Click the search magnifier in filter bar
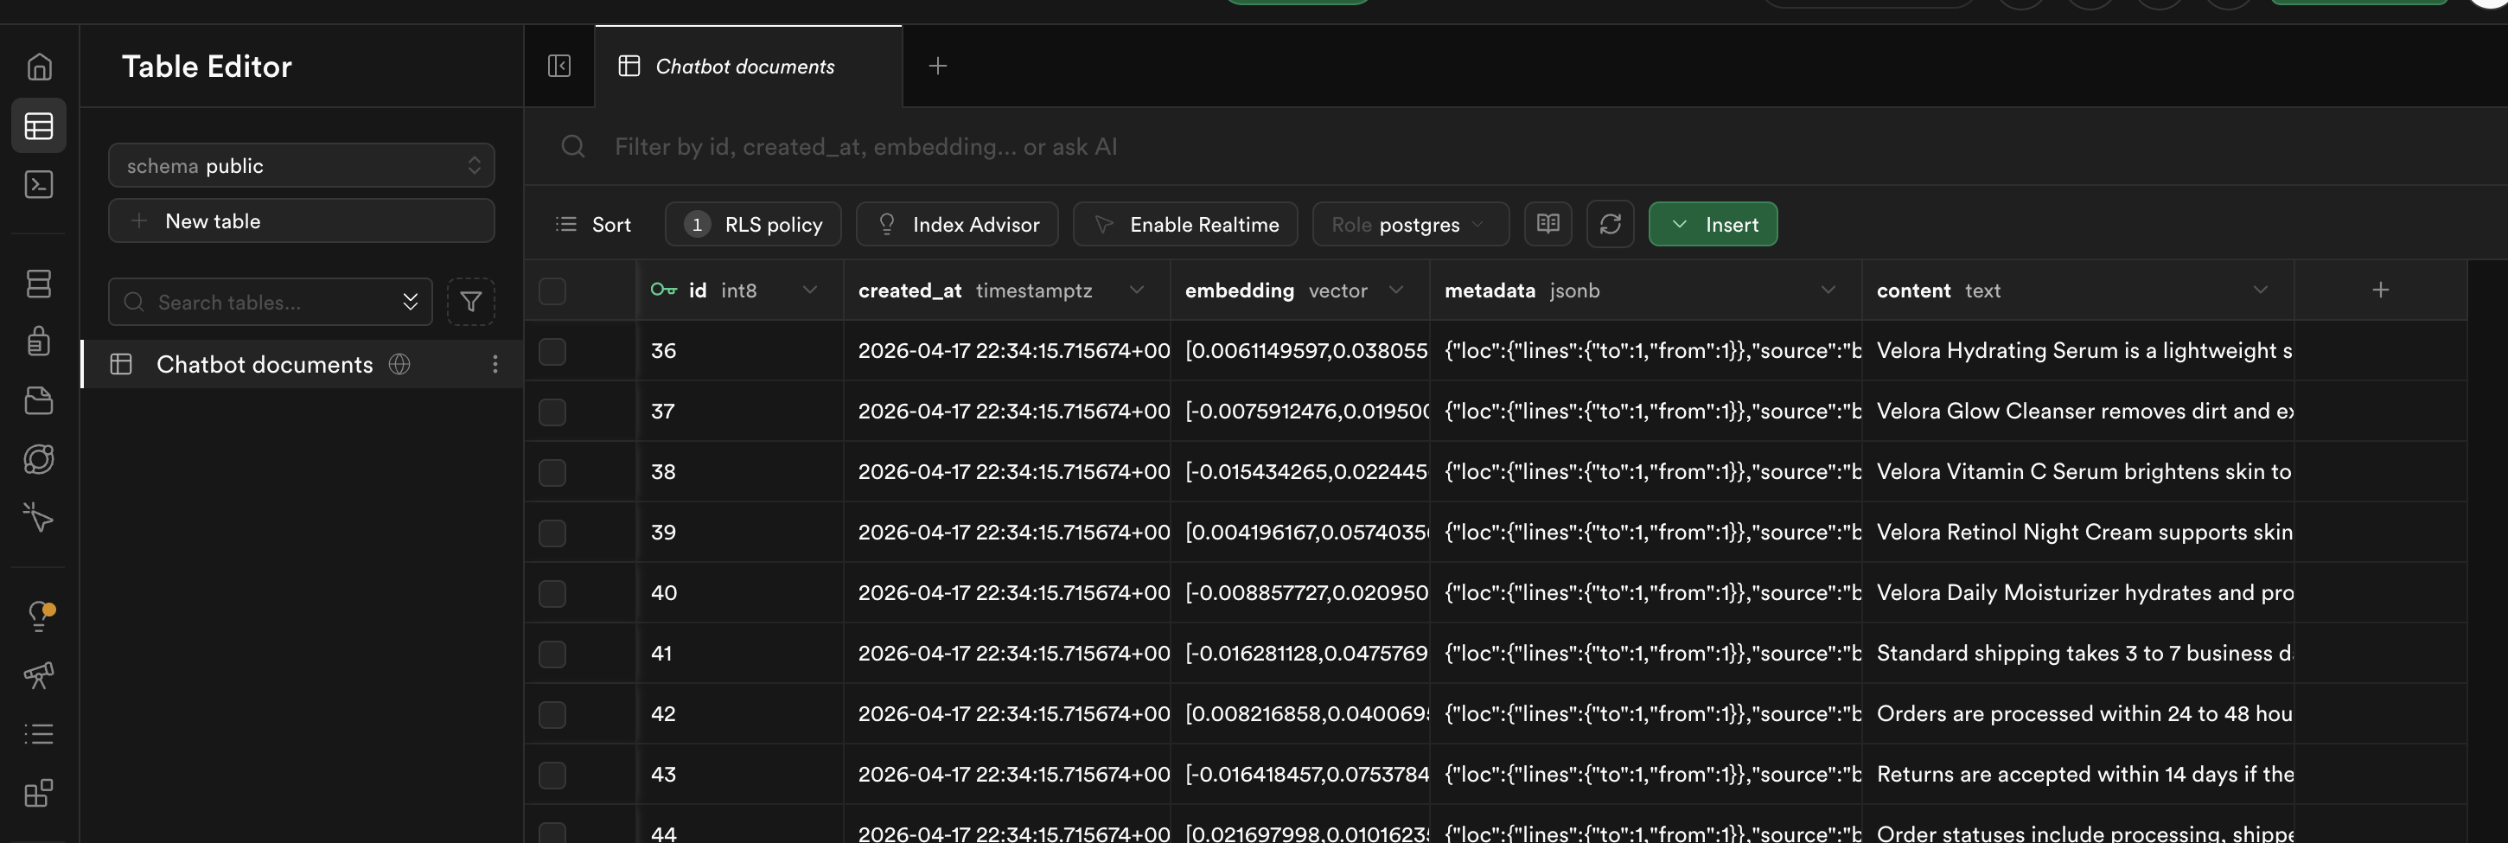2508x843 pixels. pos(573,147)
